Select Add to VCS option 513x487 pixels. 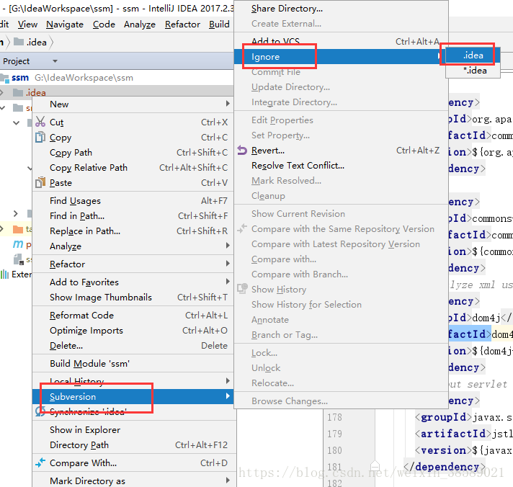341,41
